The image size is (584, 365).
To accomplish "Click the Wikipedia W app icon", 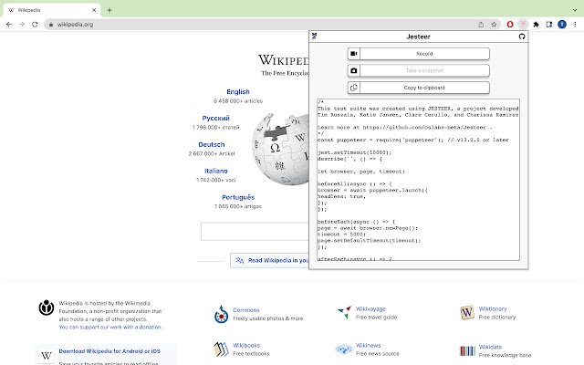I will coord(47,356).
